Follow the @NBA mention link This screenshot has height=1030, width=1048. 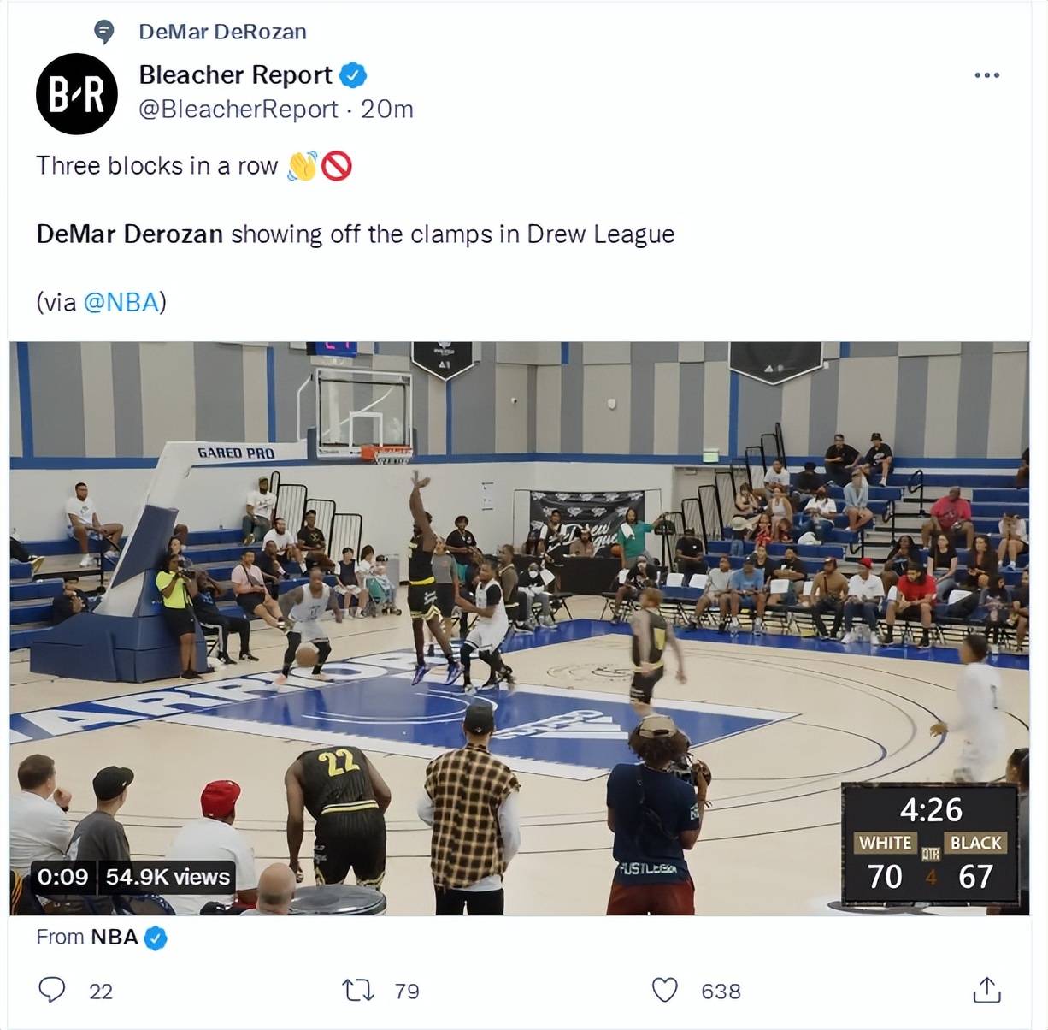(121, 302)
